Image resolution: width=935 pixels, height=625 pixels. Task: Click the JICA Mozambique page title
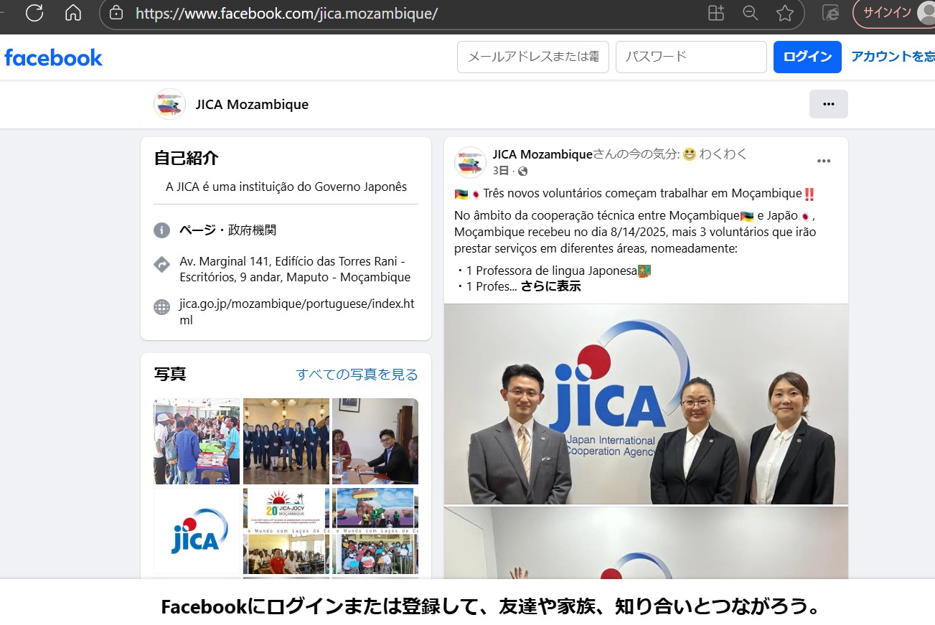(x=252, y=104)
